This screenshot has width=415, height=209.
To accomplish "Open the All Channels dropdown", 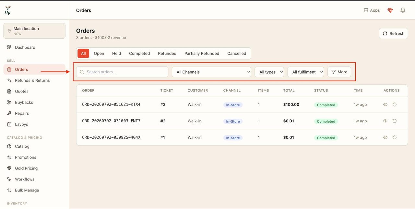I will [211, 72].
